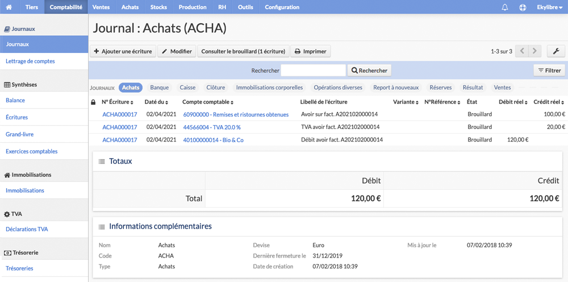The width and height of the screenshot is (568, 282).
Task: Open Lettrage de comptes in sidebar
Action: (x=44, y=61)
